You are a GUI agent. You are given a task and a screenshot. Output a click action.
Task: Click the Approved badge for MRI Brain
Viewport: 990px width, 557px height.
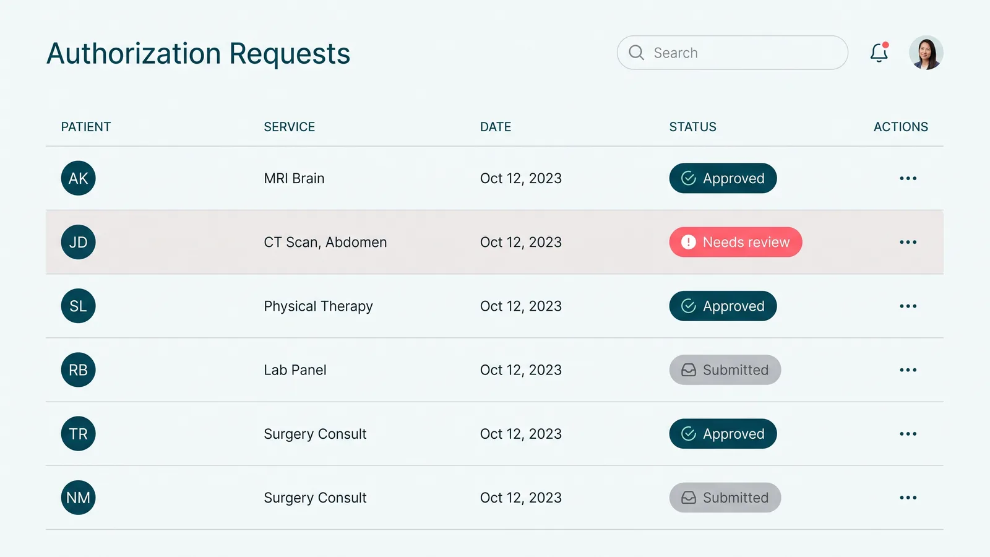723,178
